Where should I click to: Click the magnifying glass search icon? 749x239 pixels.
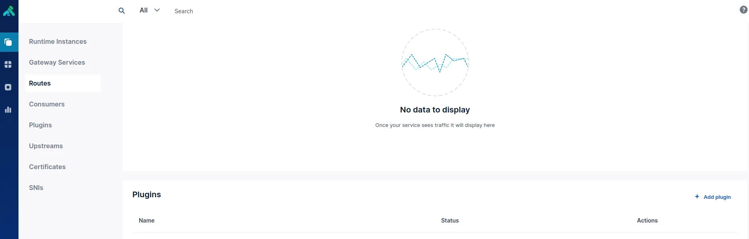tap(121, 11)
